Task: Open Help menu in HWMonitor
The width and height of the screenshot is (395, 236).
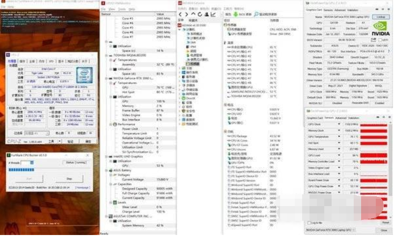Action: click(x=132, y=9)
